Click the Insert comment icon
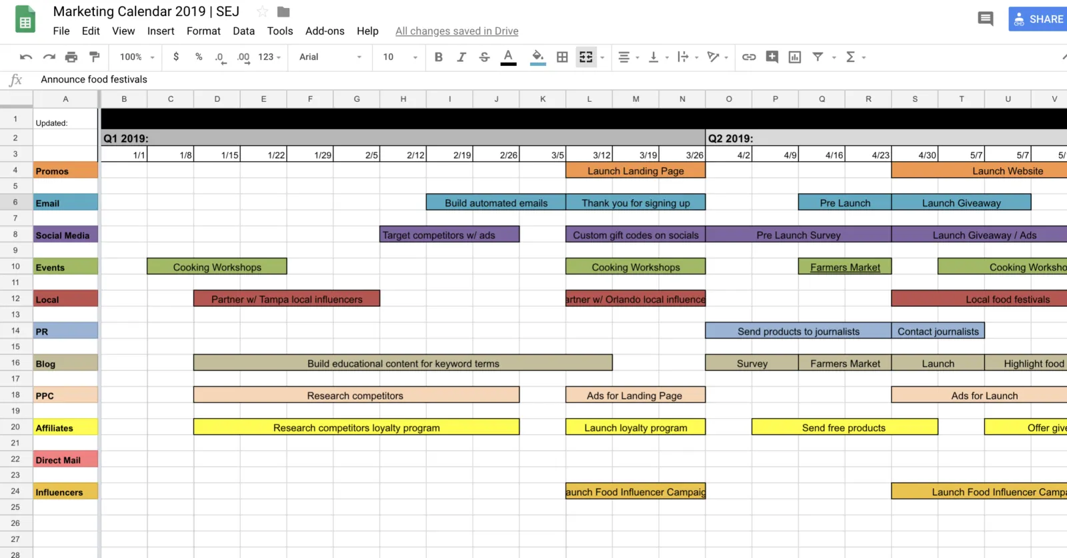 (772, 57)
